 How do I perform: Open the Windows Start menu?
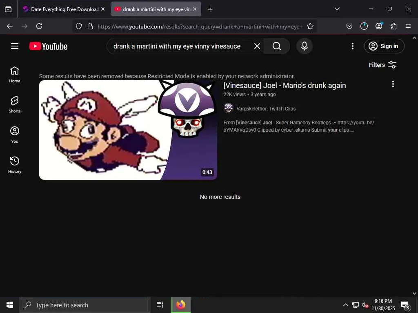[10, 305]
